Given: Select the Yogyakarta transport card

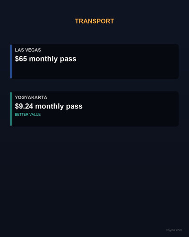Looking at the screenshot, I should pos(94,109).
